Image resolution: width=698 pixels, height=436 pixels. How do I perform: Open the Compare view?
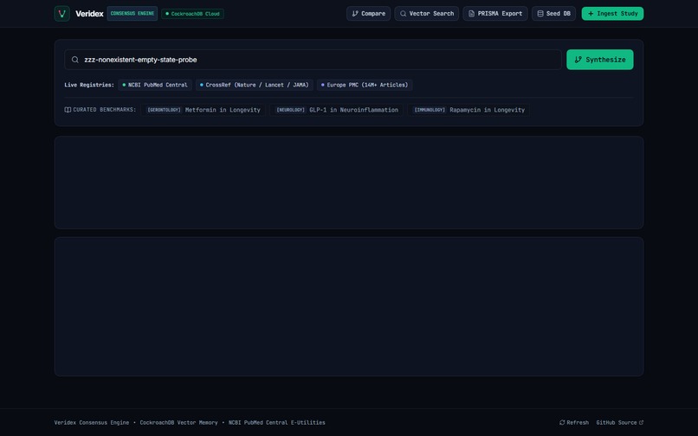tap(369, 13)
